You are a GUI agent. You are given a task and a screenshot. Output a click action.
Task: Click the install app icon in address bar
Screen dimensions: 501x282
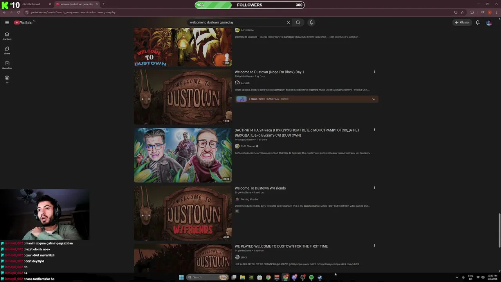456,12
